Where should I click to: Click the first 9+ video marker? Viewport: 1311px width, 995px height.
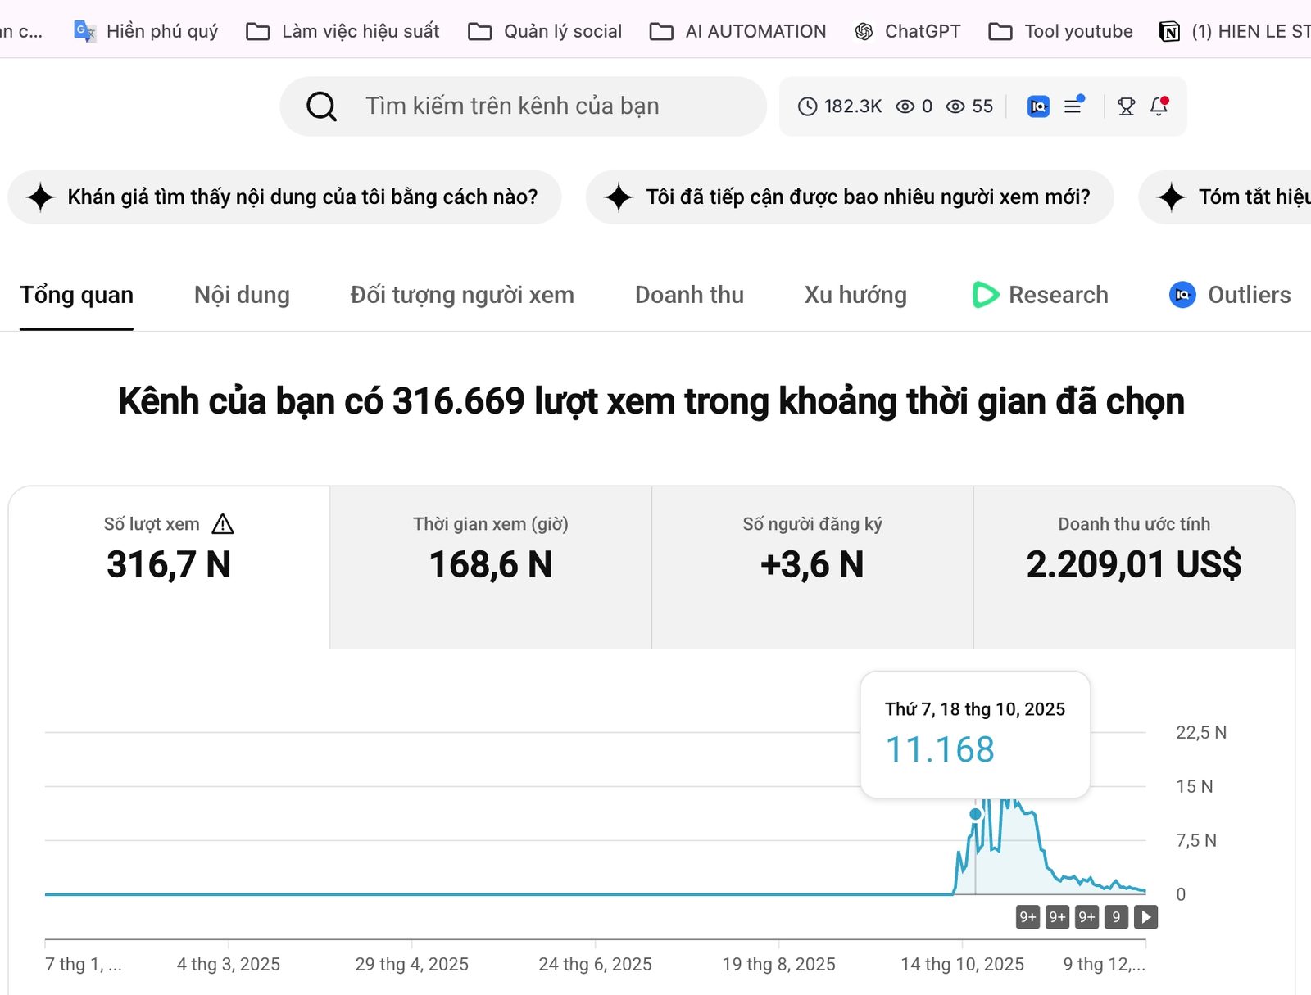point(1027,917)
